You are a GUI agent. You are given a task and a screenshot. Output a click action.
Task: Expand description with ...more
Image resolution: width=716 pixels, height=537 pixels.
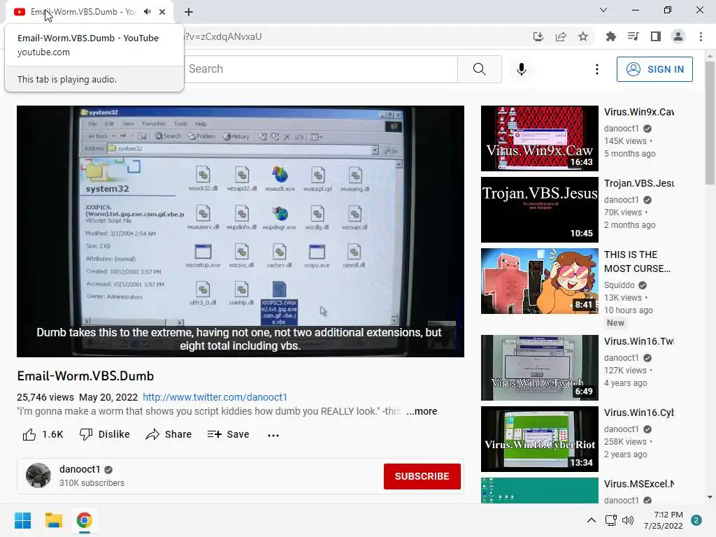[422, 411]
